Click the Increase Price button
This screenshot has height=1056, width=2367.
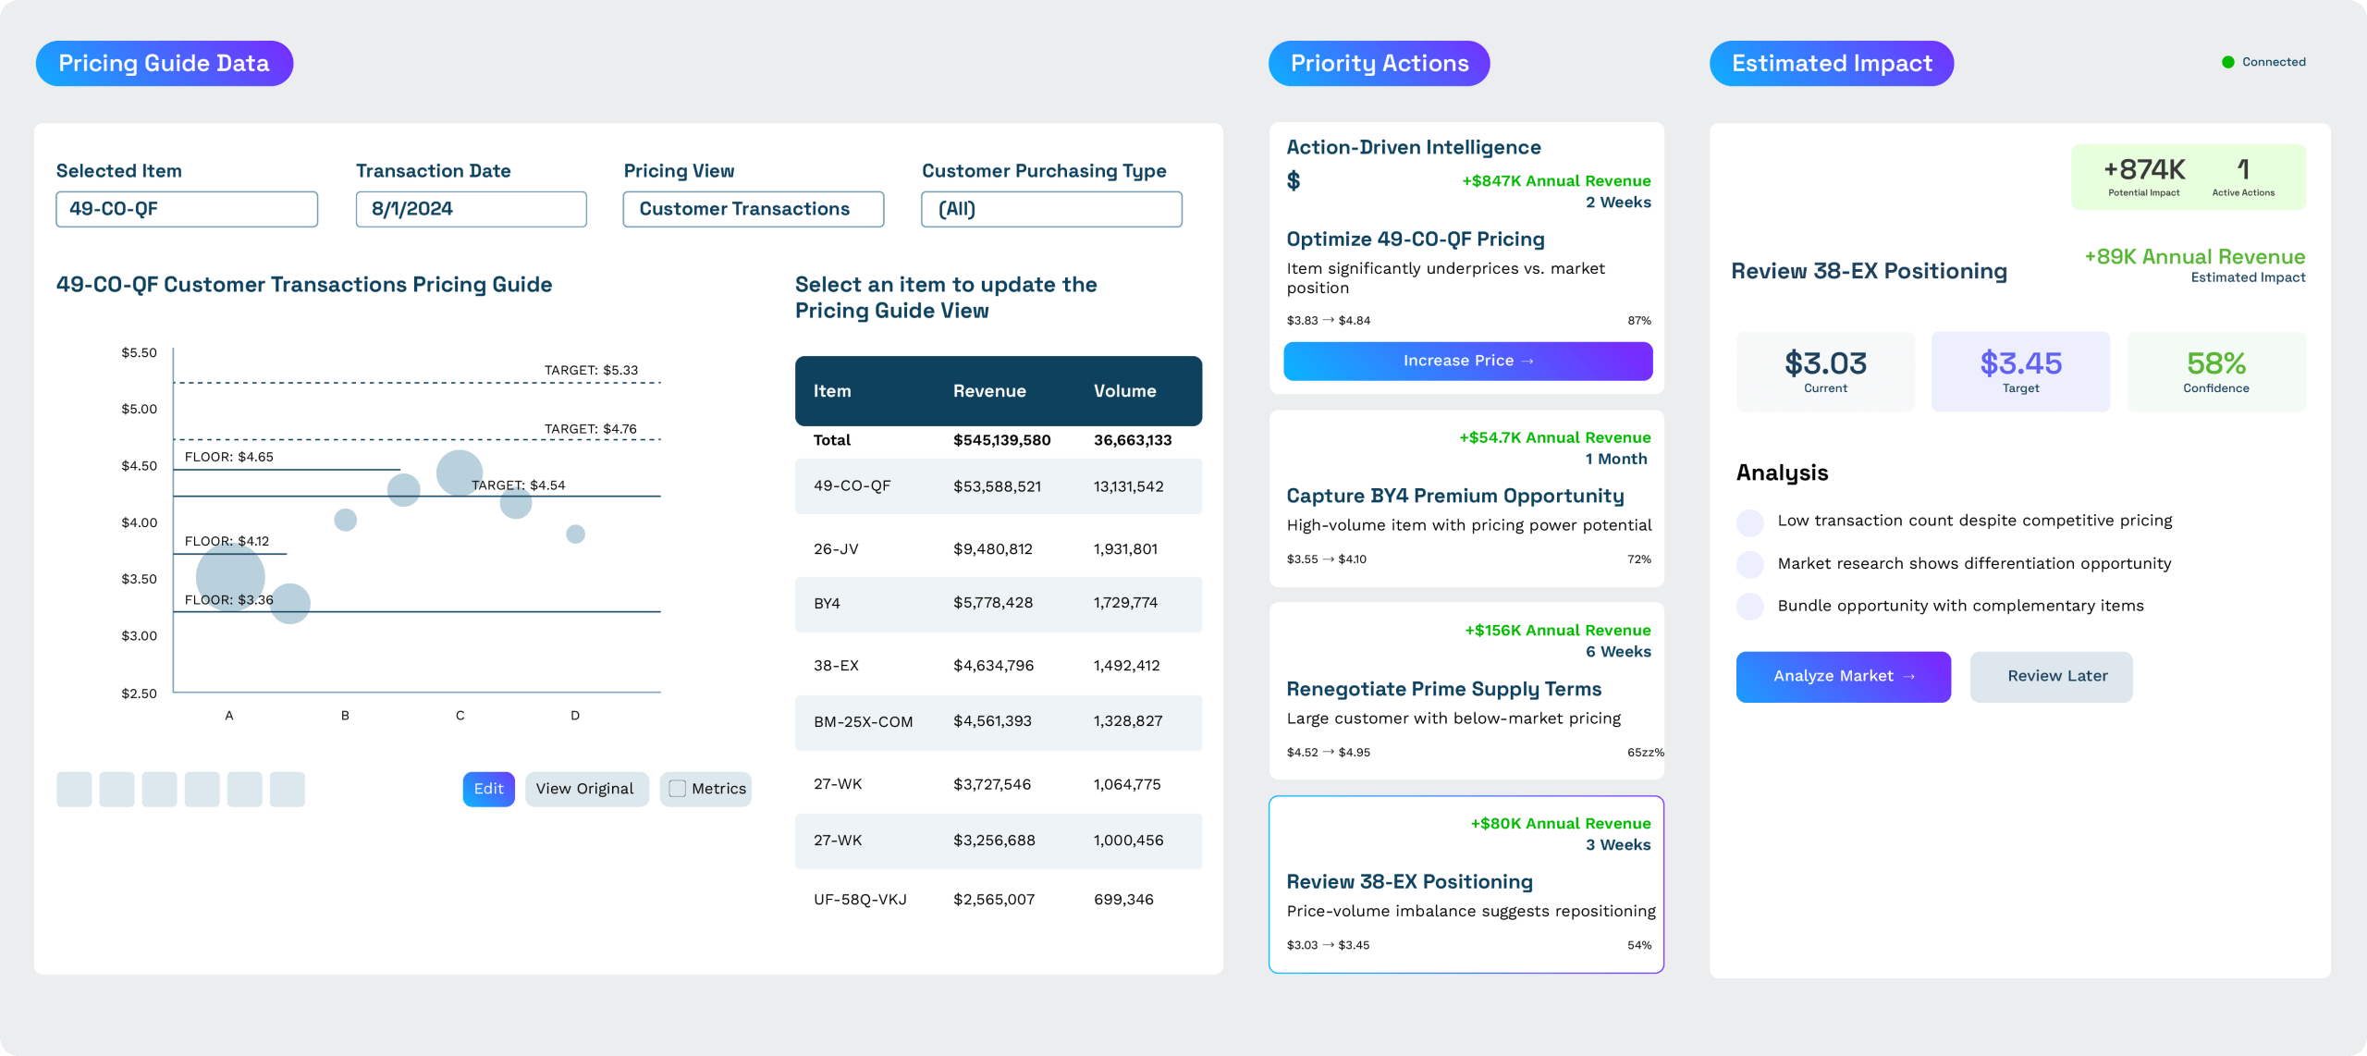(x=1467, y=361)
